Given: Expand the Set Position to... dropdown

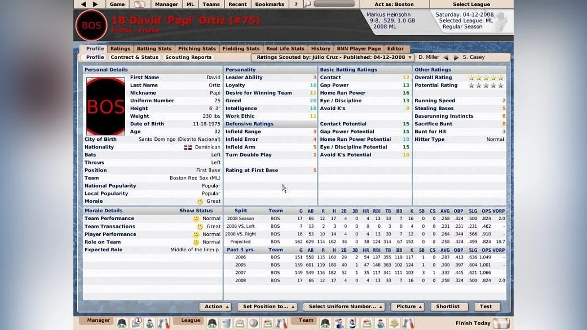Looking at the screenshot, I should click(267, 307).
